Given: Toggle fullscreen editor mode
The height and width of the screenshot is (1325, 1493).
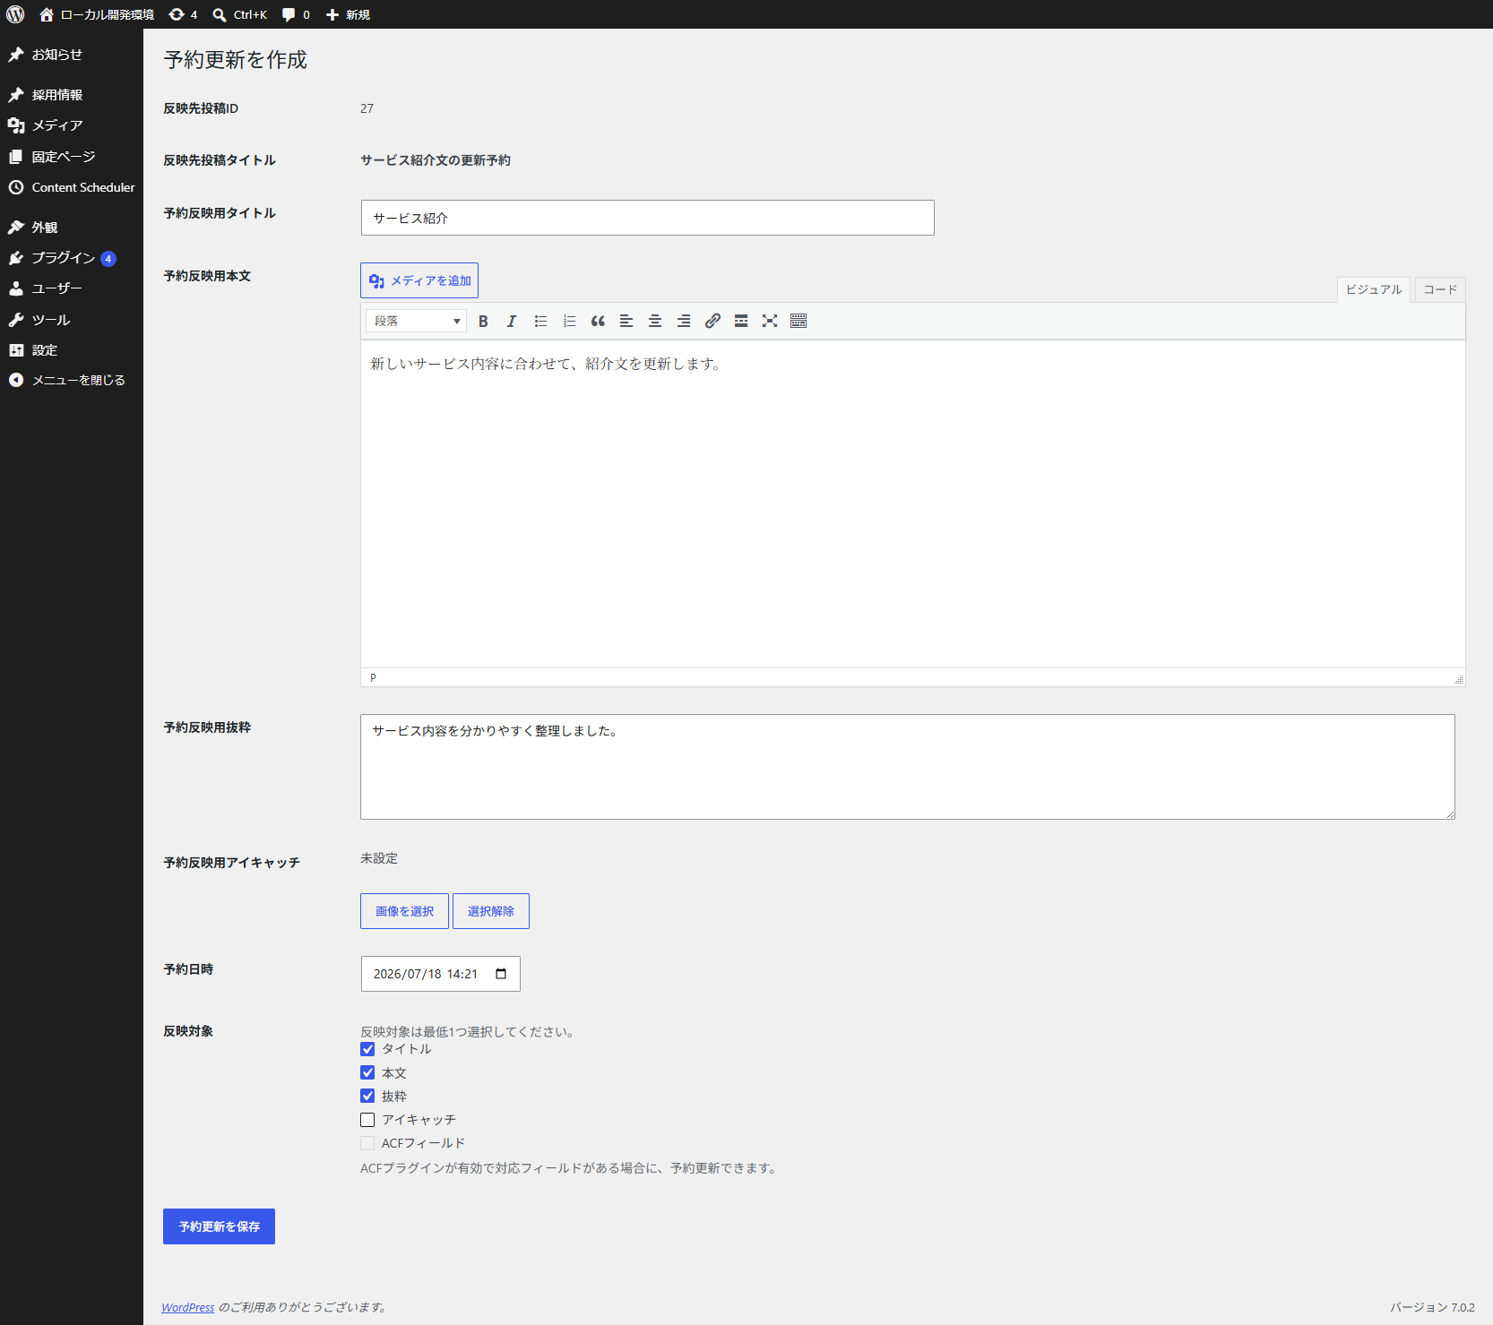Looking at the screenshot, I should coord(770,321).
